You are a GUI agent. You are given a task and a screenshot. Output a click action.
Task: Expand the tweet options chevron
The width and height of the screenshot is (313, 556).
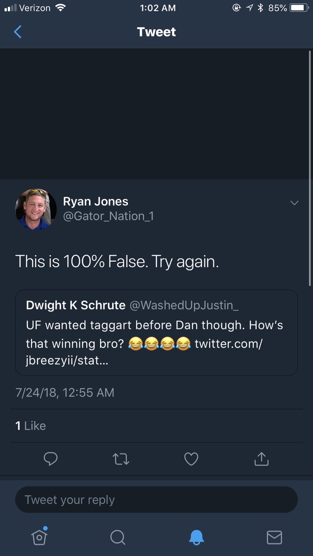point(294,202)
